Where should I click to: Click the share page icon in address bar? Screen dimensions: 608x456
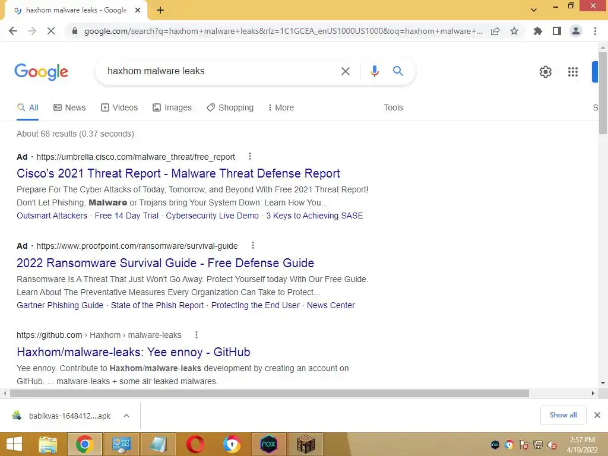pyautogui.click(x=495, y=31)
